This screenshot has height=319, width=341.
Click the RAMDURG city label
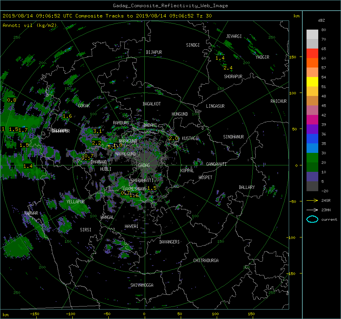pos(121,123)
